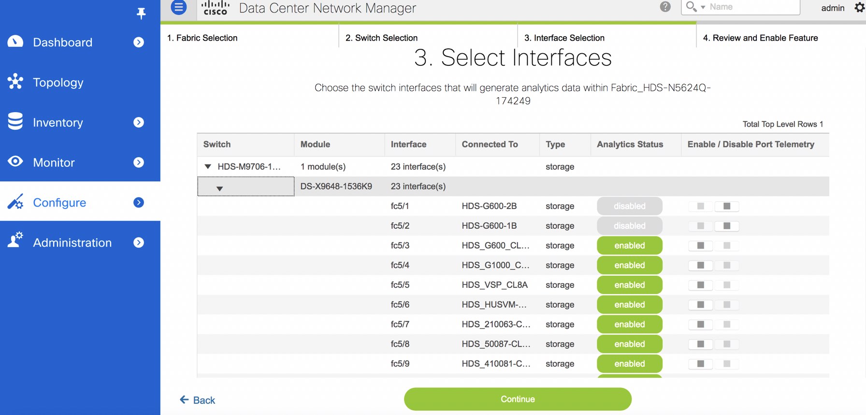The height and width of the screenshot is (415, 866).
Task: Toggle port telemetry for fc5/9
Action: [713, 364]
